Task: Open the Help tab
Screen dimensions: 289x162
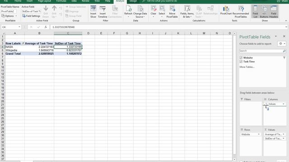Action: (107, 1)
